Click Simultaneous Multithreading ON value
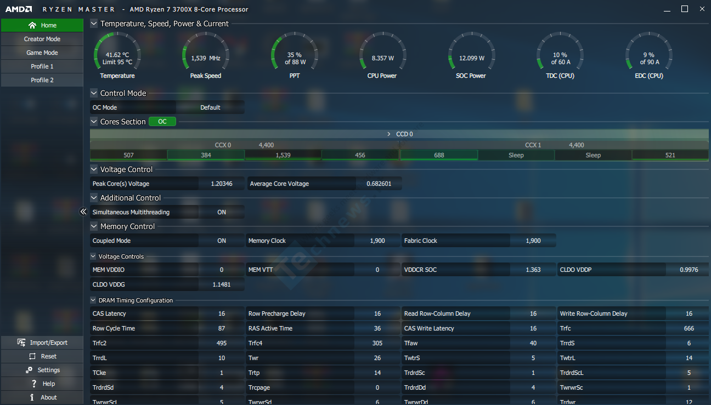 pos(222,212)
